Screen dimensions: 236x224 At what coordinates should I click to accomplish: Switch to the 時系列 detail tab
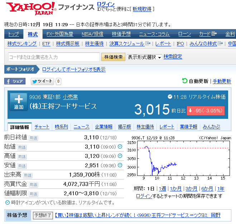[61, 127]
